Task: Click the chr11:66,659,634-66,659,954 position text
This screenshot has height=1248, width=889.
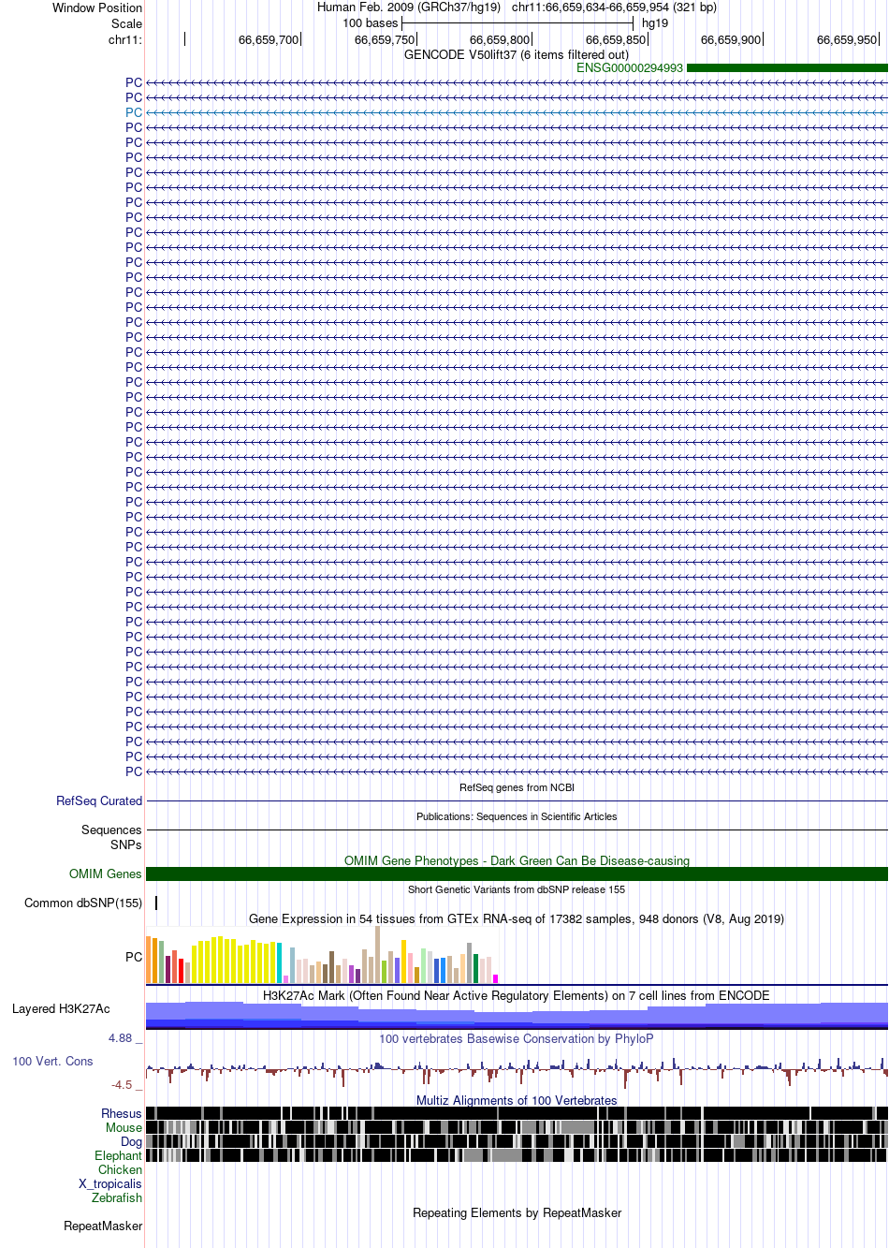Action: [614, 7]
